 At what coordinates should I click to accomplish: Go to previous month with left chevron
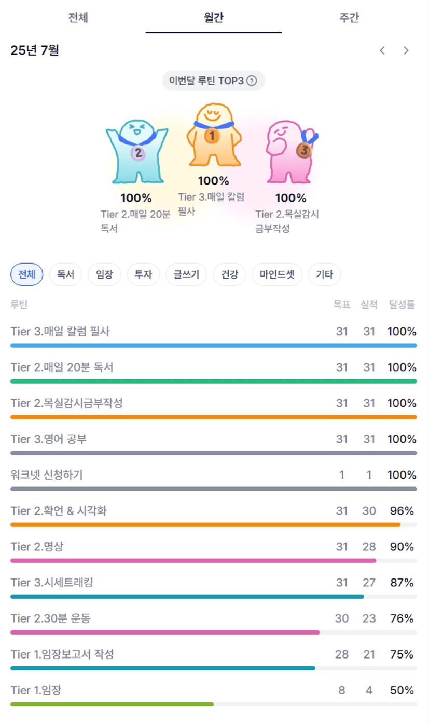point(382,50)
